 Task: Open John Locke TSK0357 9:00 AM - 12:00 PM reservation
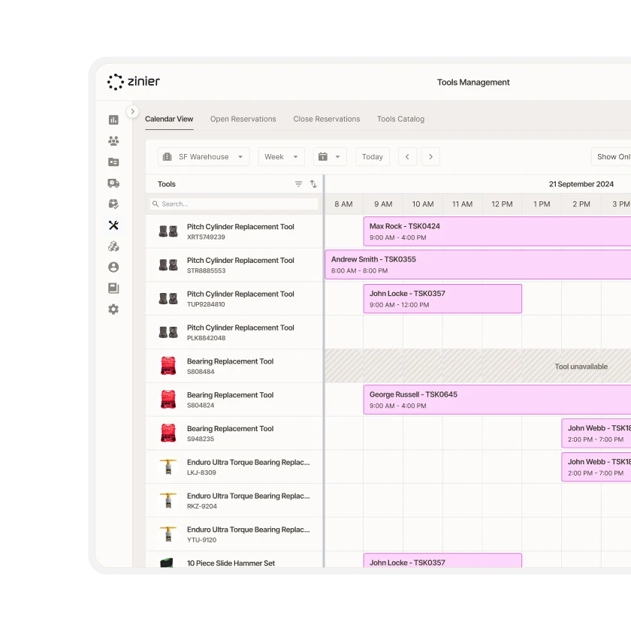coord(442,299)
